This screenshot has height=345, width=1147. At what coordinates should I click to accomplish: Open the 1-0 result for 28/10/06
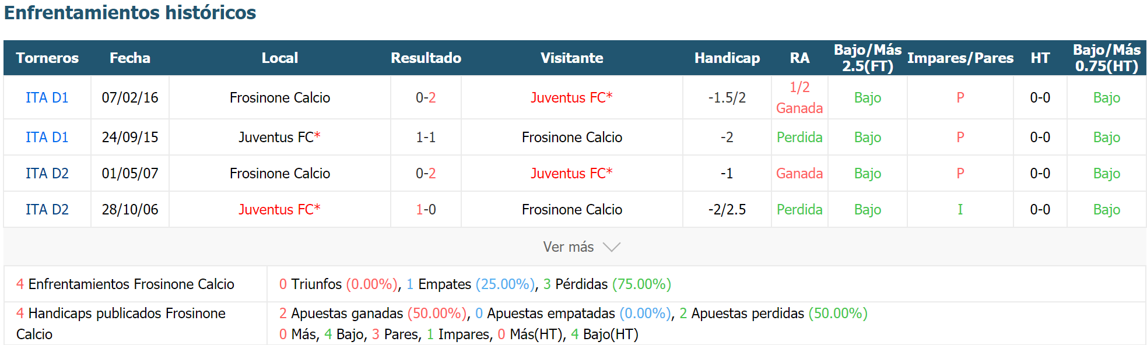click(426, 209)
